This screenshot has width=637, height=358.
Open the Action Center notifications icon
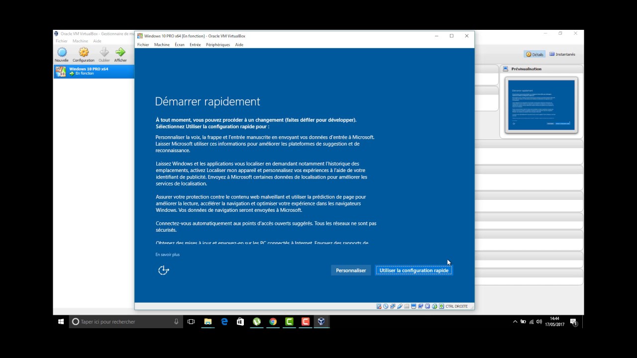pyautogui.click(x=573, y=322)
